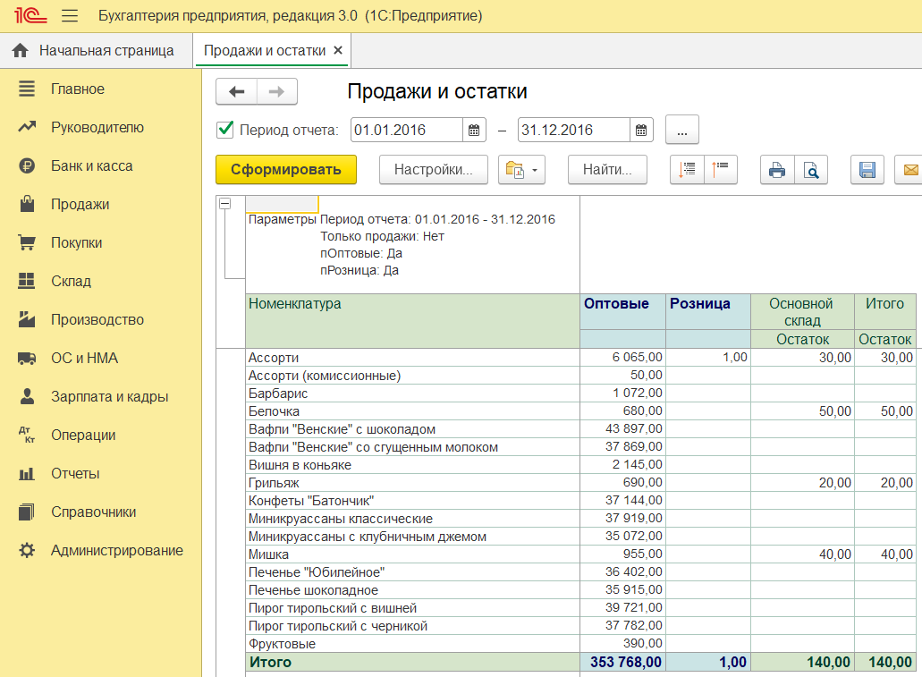Image resolution: width=922 pixels, height=677 pixels.
Task: Open report Настройки... button
Action: point(434,169)
